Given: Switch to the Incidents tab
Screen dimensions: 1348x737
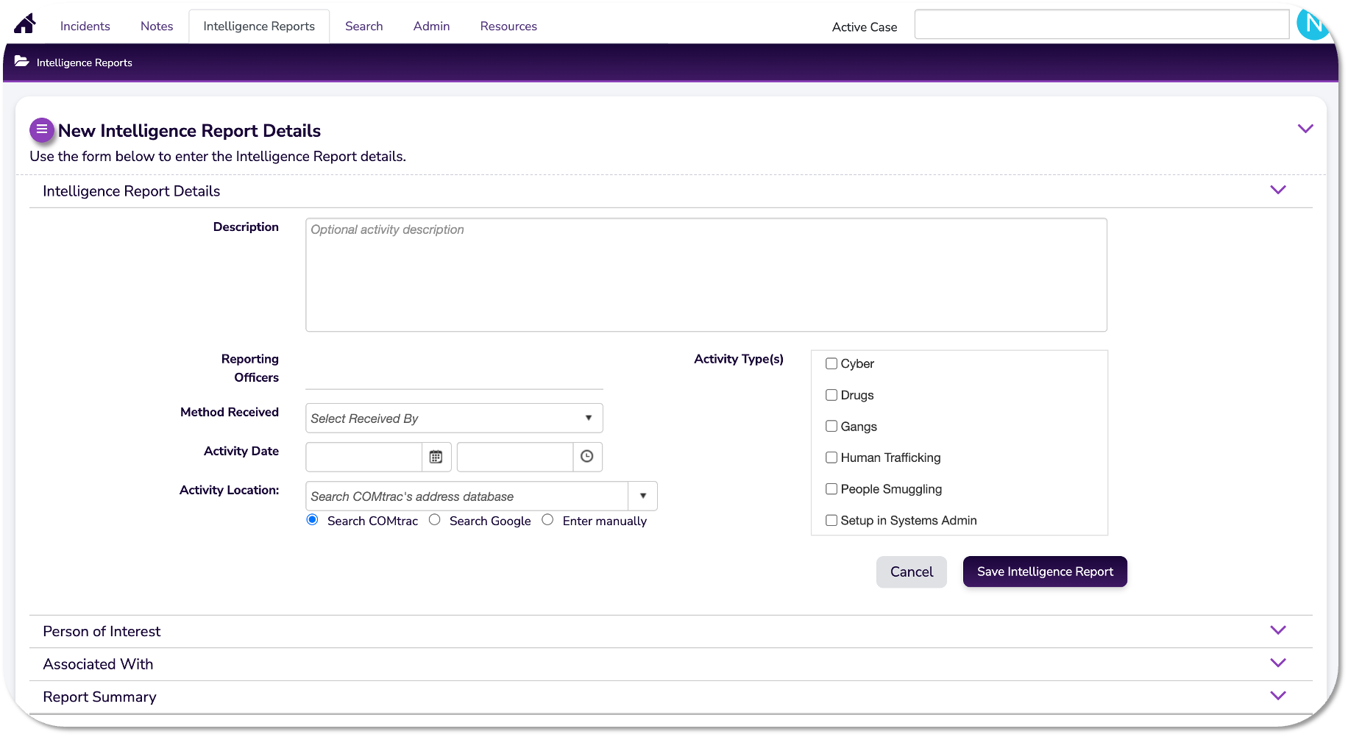Looking at the screenshot, I should [85, 26].
